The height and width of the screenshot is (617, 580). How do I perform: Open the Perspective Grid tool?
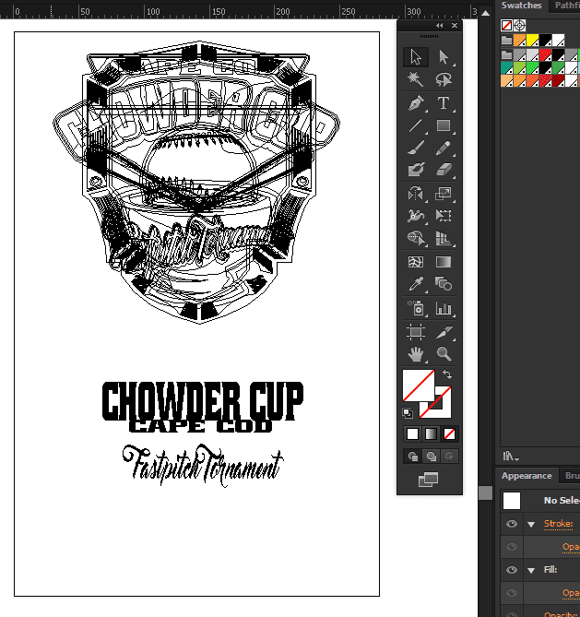[x=444, y=238]
